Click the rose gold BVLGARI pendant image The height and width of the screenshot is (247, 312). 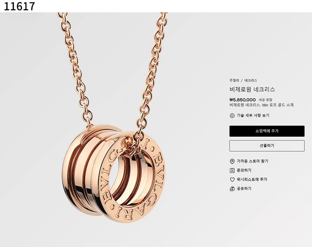[114, 173]
